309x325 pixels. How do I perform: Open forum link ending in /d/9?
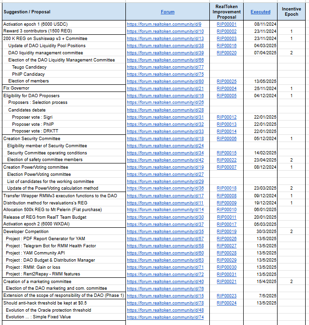point(164,24)
